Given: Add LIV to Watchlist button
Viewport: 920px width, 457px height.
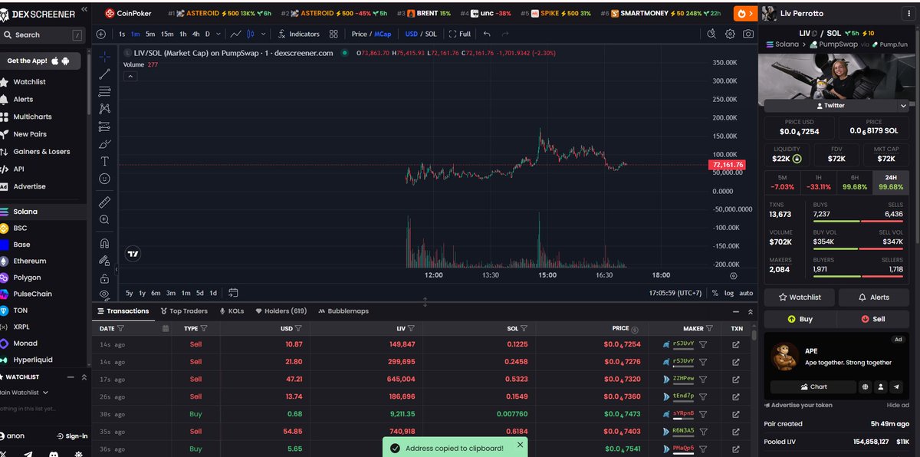Looking at the screenshot, I should pos(800,297).
